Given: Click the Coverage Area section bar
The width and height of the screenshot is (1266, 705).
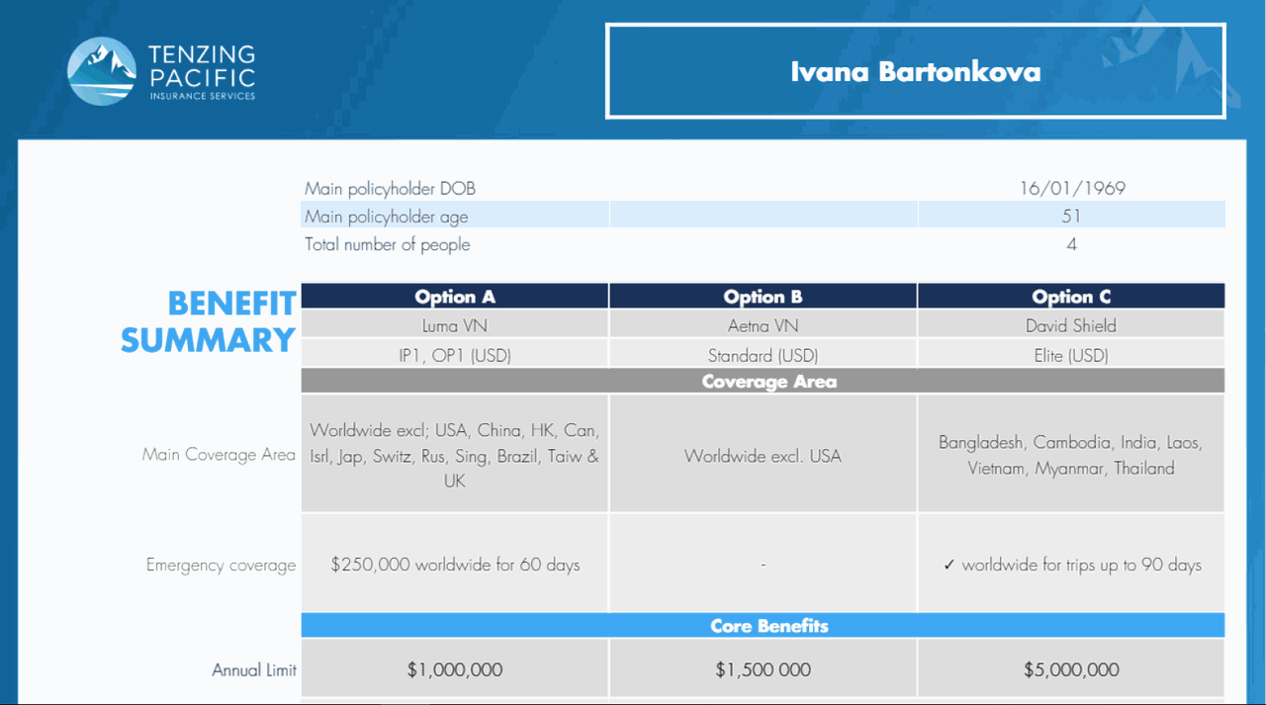Looking at the screenshot, I should click(x=763, y=382).
